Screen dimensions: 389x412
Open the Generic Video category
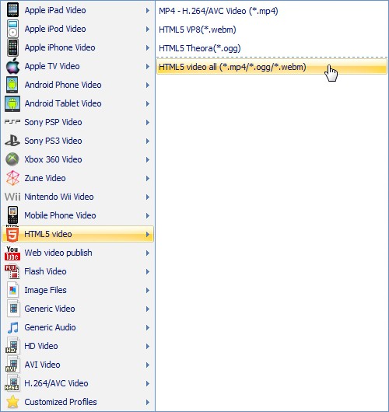78,309
